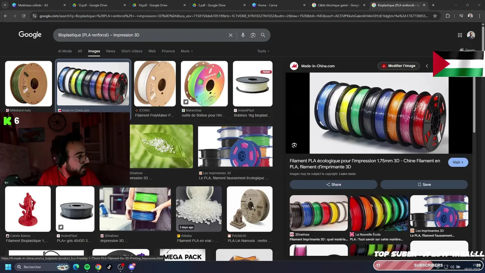Open Polyfab3D PLA Lin Nanovia thumbnail
485x273 pixels.
[x=250, y=209]
